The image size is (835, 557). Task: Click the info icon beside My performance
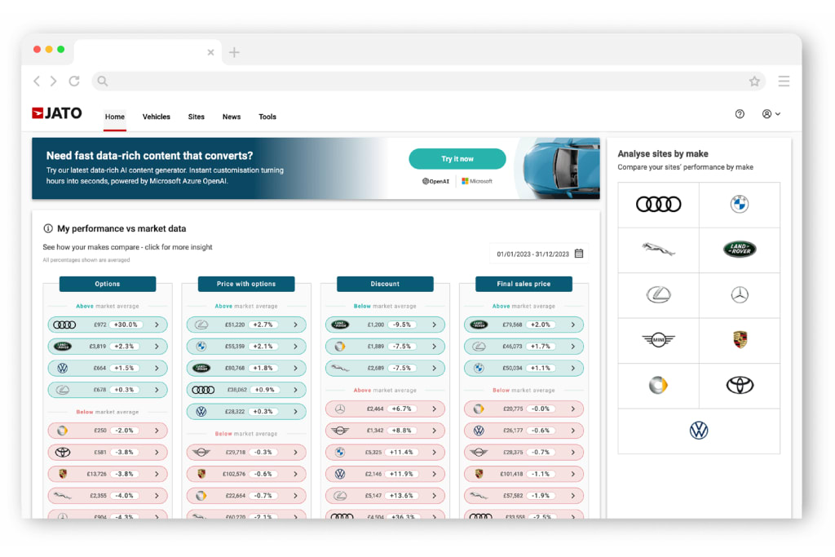(x=48, y=228)
